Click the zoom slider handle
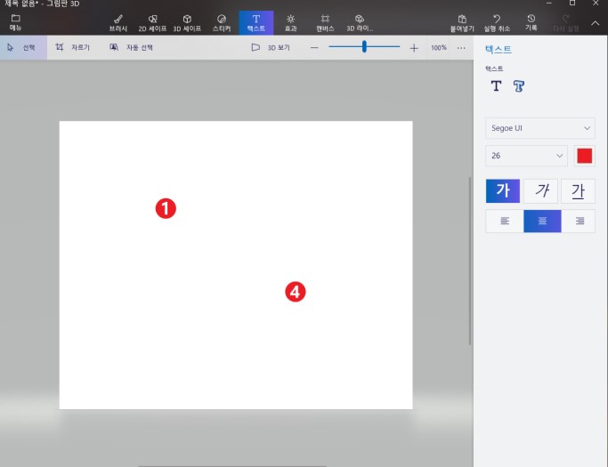608x467 pixels. (364, 47)
